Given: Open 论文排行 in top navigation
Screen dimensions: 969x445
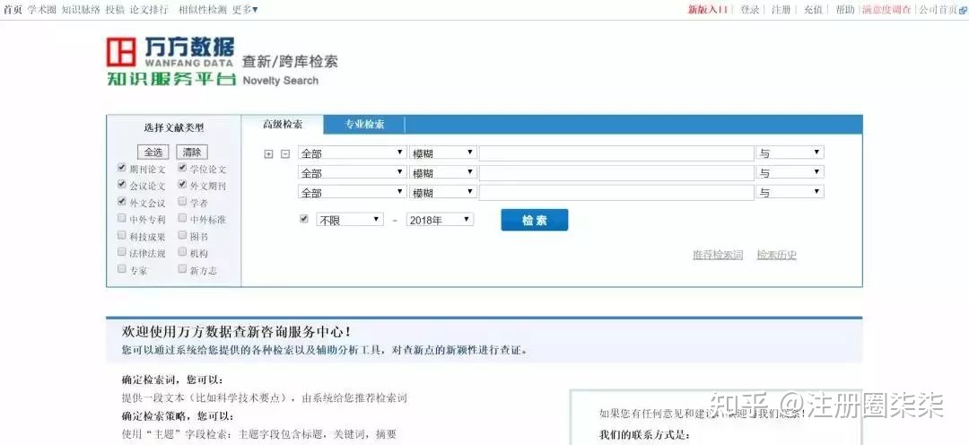Looking at the screenshot, I should coord(149,10).
